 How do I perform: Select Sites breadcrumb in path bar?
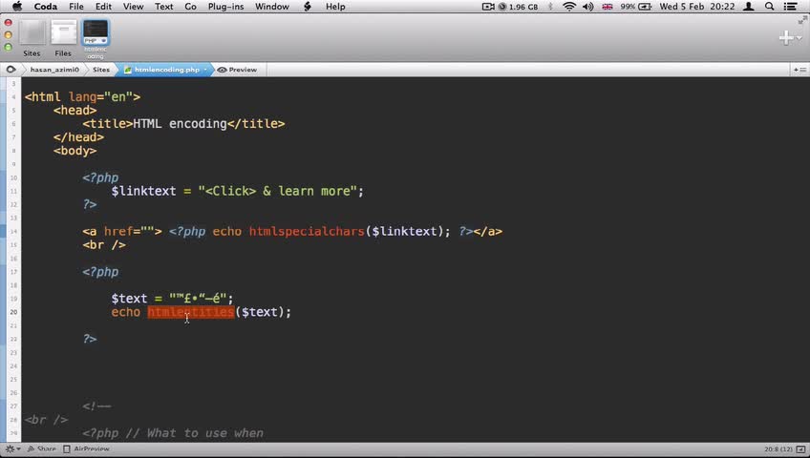point(100,69)
